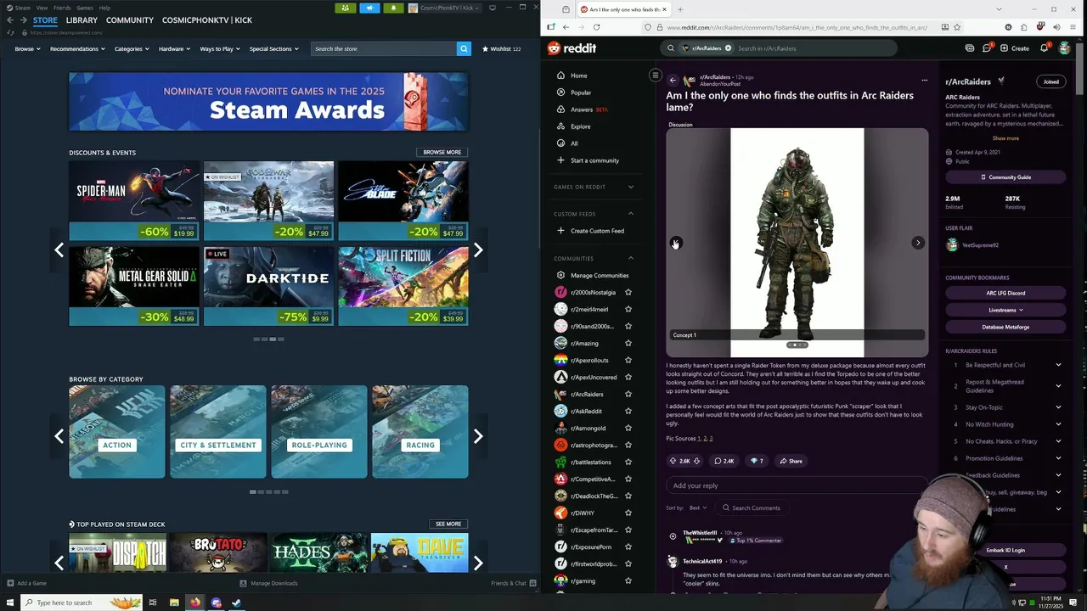Screen dimensions: 1087x611
Task: Open the Livestreams bookmark dropdown
Action: (x=1005, y=310)
